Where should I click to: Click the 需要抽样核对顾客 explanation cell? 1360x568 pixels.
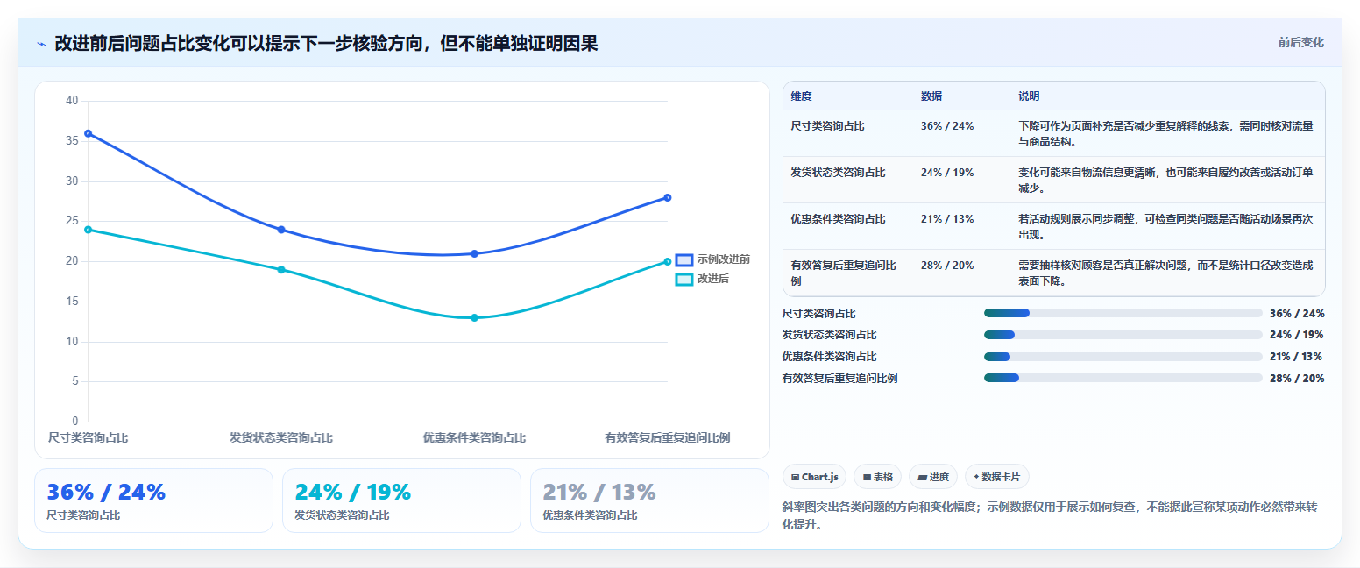click(1165, 273)
